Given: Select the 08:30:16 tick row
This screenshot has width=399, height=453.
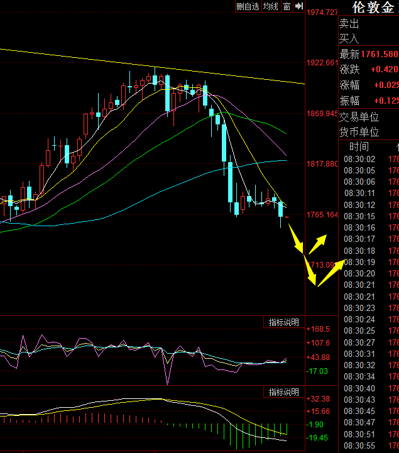Looking at the screenshot, I should 371,227.
